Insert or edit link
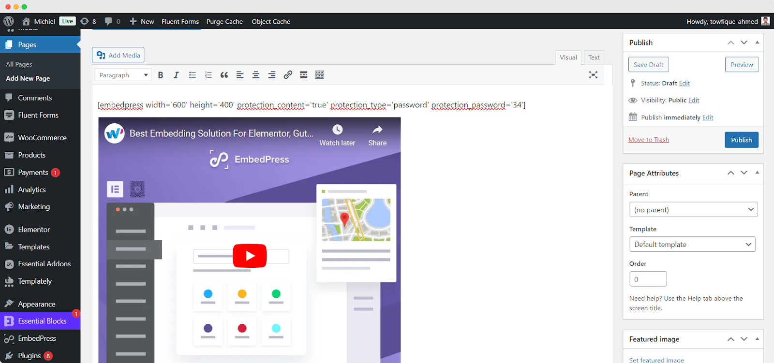Screen dimensions: 774x363 pyautogui.click(x=288, y=75)
